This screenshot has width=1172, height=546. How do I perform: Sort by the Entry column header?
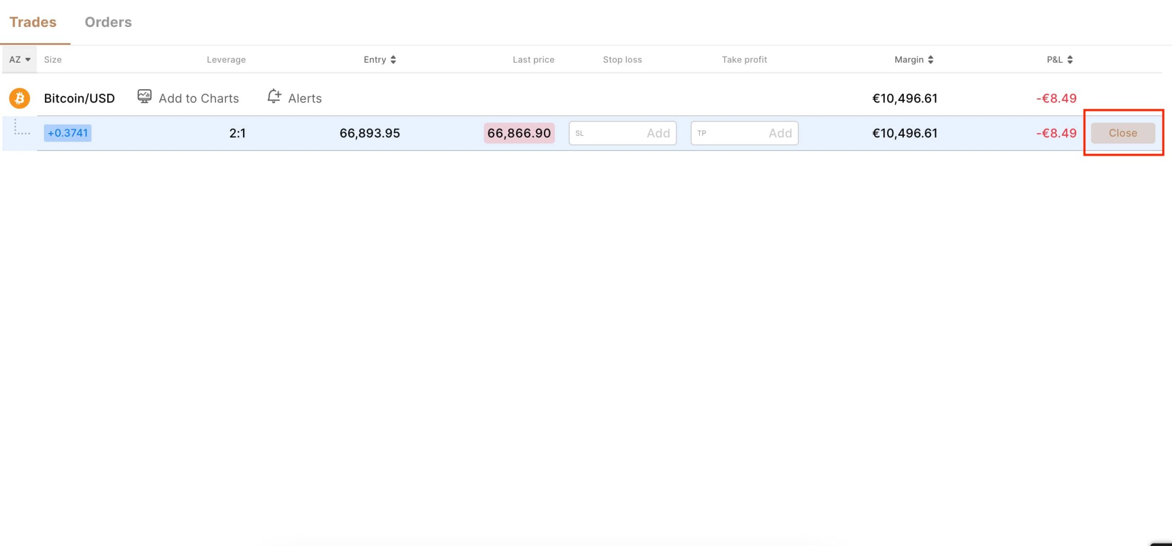(x=375, y=59)
